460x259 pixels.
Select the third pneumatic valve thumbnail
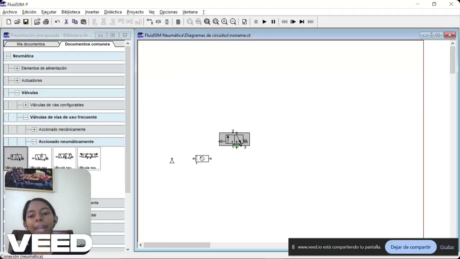(64, 158)
